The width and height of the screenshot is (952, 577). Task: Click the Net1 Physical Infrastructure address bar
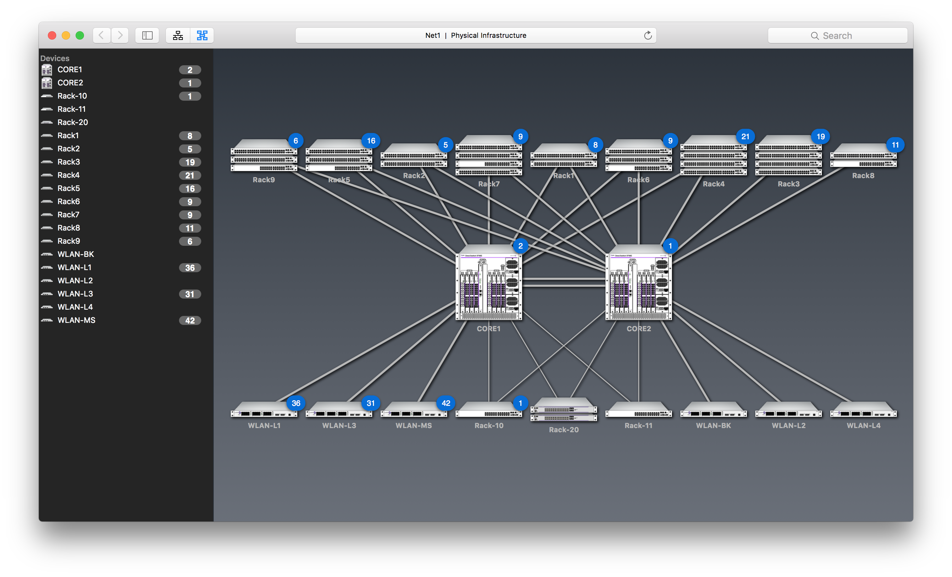(x=475, y=35)
